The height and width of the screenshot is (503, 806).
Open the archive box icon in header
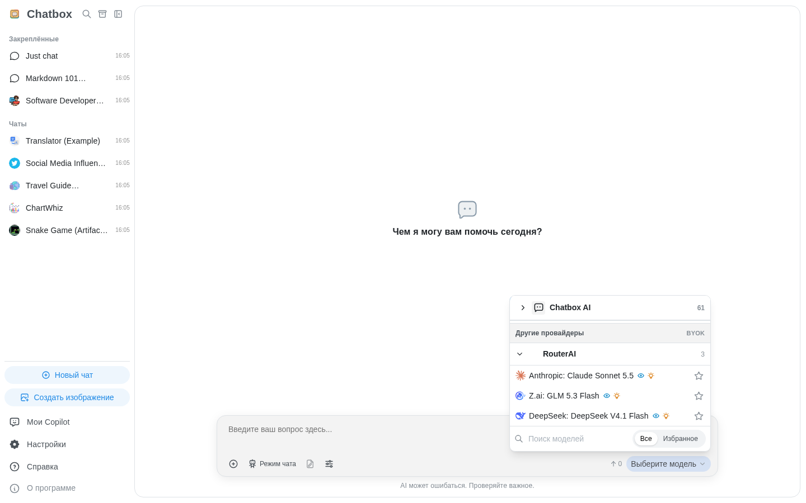[x=102, y=14]
